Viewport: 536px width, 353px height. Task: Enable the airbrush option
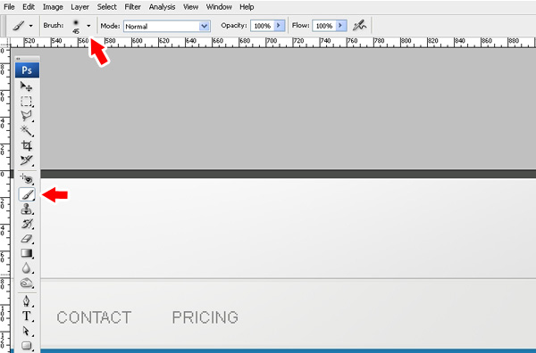360,26
